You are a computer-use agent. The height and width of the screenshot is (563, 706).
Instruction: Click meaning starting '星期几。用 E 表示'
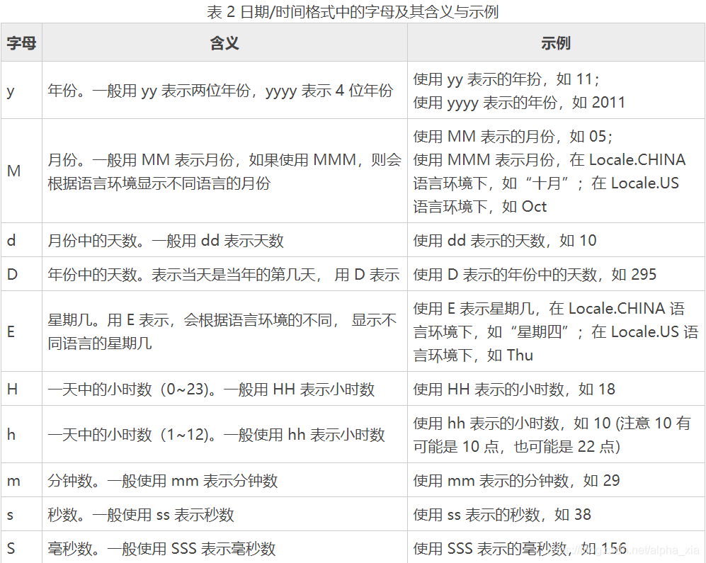point(224,331)
